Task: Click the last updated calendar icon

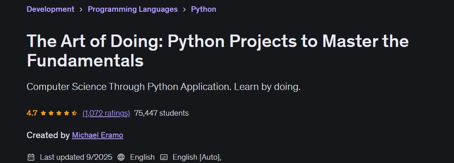Action: [31, 157]
